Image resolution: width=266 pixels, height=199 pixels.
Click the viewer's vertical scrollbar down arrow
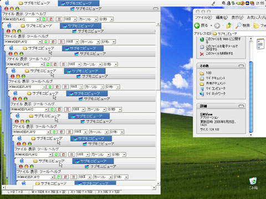[158, 184]
